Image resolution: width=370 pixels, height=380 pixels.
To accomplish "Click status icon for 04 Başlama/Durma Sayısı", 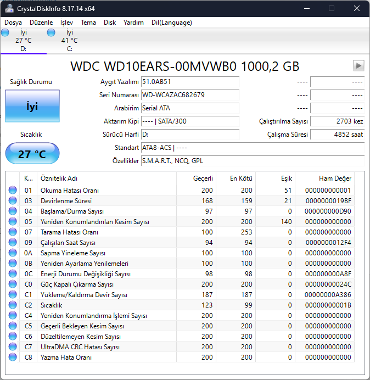I will click(13, 211).
